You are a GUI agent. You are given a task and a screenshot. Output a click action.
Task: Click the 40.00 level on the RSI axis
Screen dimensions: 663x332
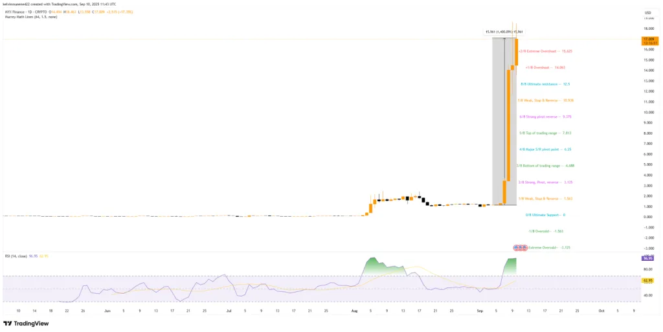pos(647,295)
